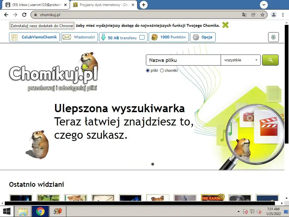Open the 1000 Punktów button
The width and height of the screenshot is (289, 217).
point(169,37)
